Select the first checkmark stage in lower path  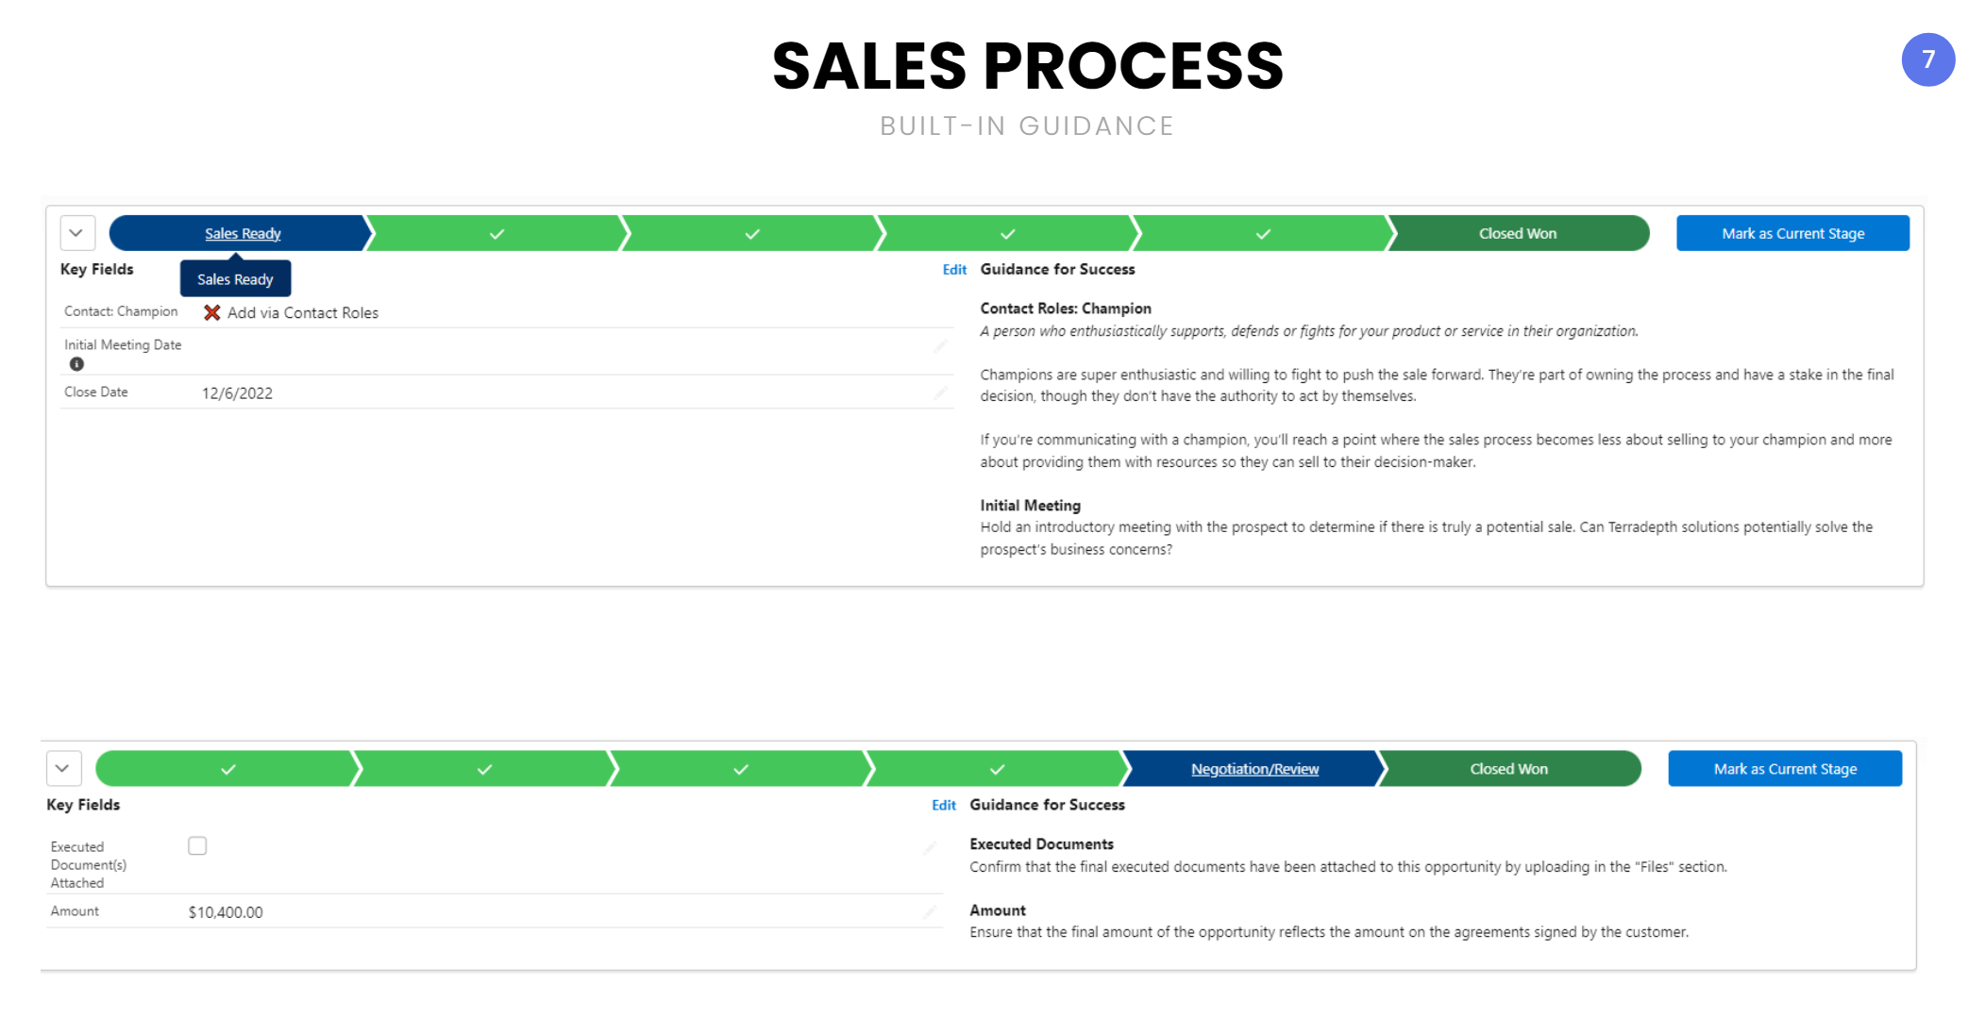[x=227, y=769]
